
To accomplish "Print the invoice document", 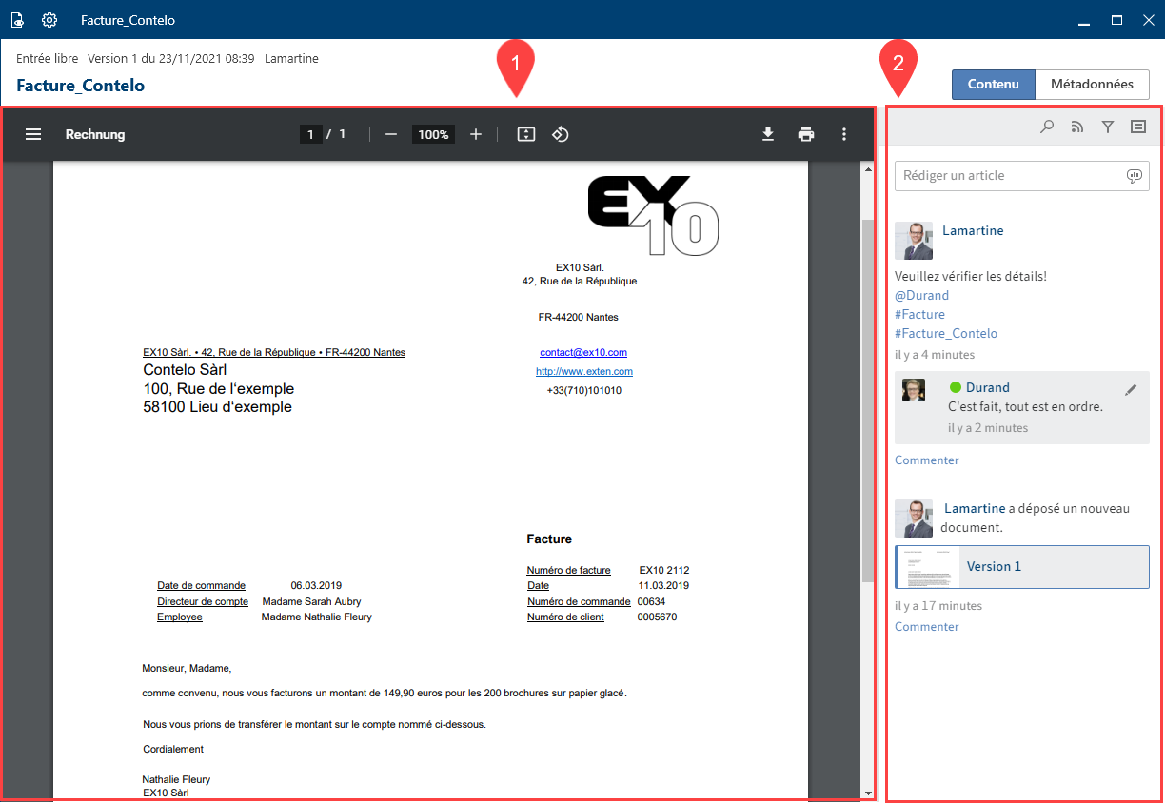I will [x=806, y=134].
